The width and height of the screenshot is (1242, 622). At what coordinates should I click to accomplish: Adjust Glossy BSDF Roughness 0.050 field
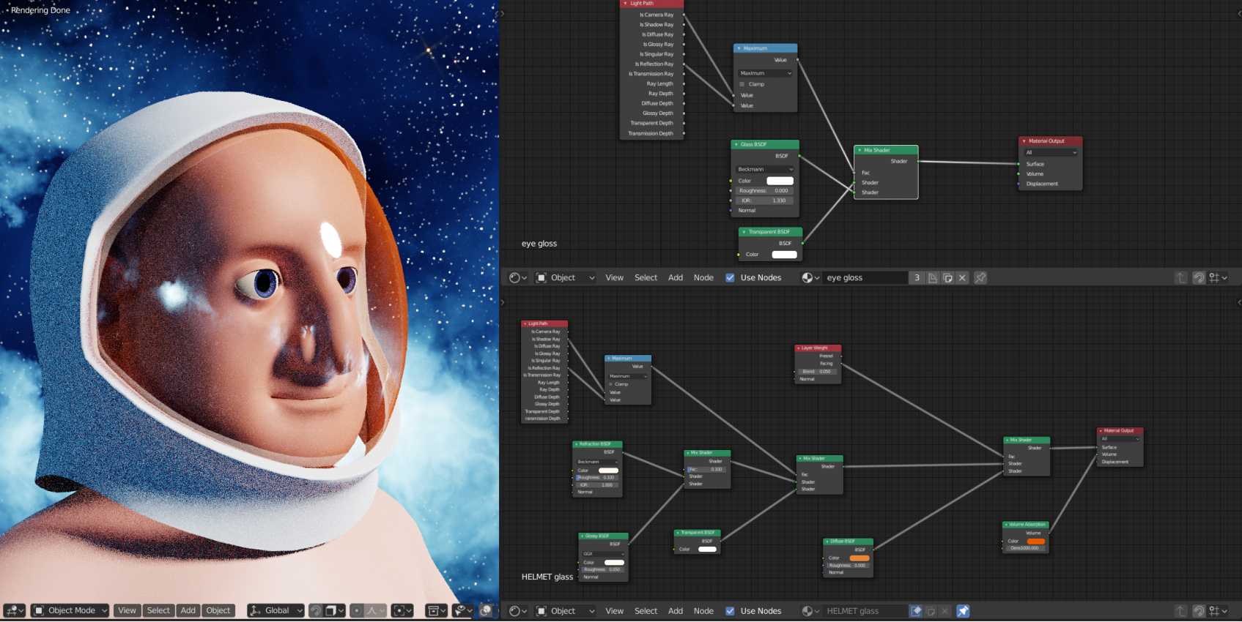pyautogui.click(x=604, y=569)
